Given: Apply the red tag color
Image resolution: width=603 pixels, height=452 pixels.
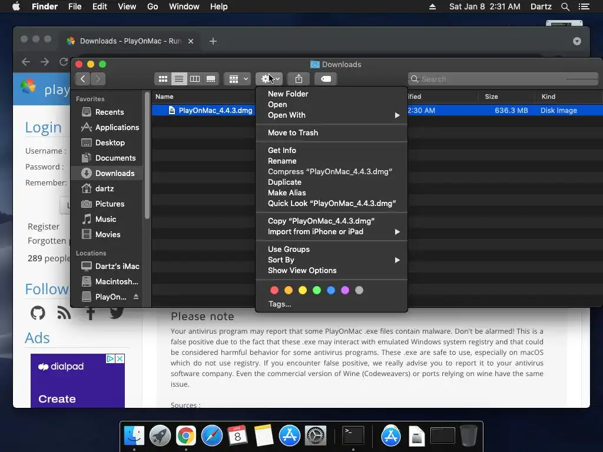Looking at the screenshot, I should tap(274, 290).
